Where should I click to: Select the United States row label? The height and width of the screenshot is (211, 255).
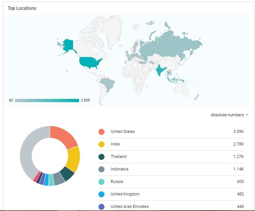123,132
